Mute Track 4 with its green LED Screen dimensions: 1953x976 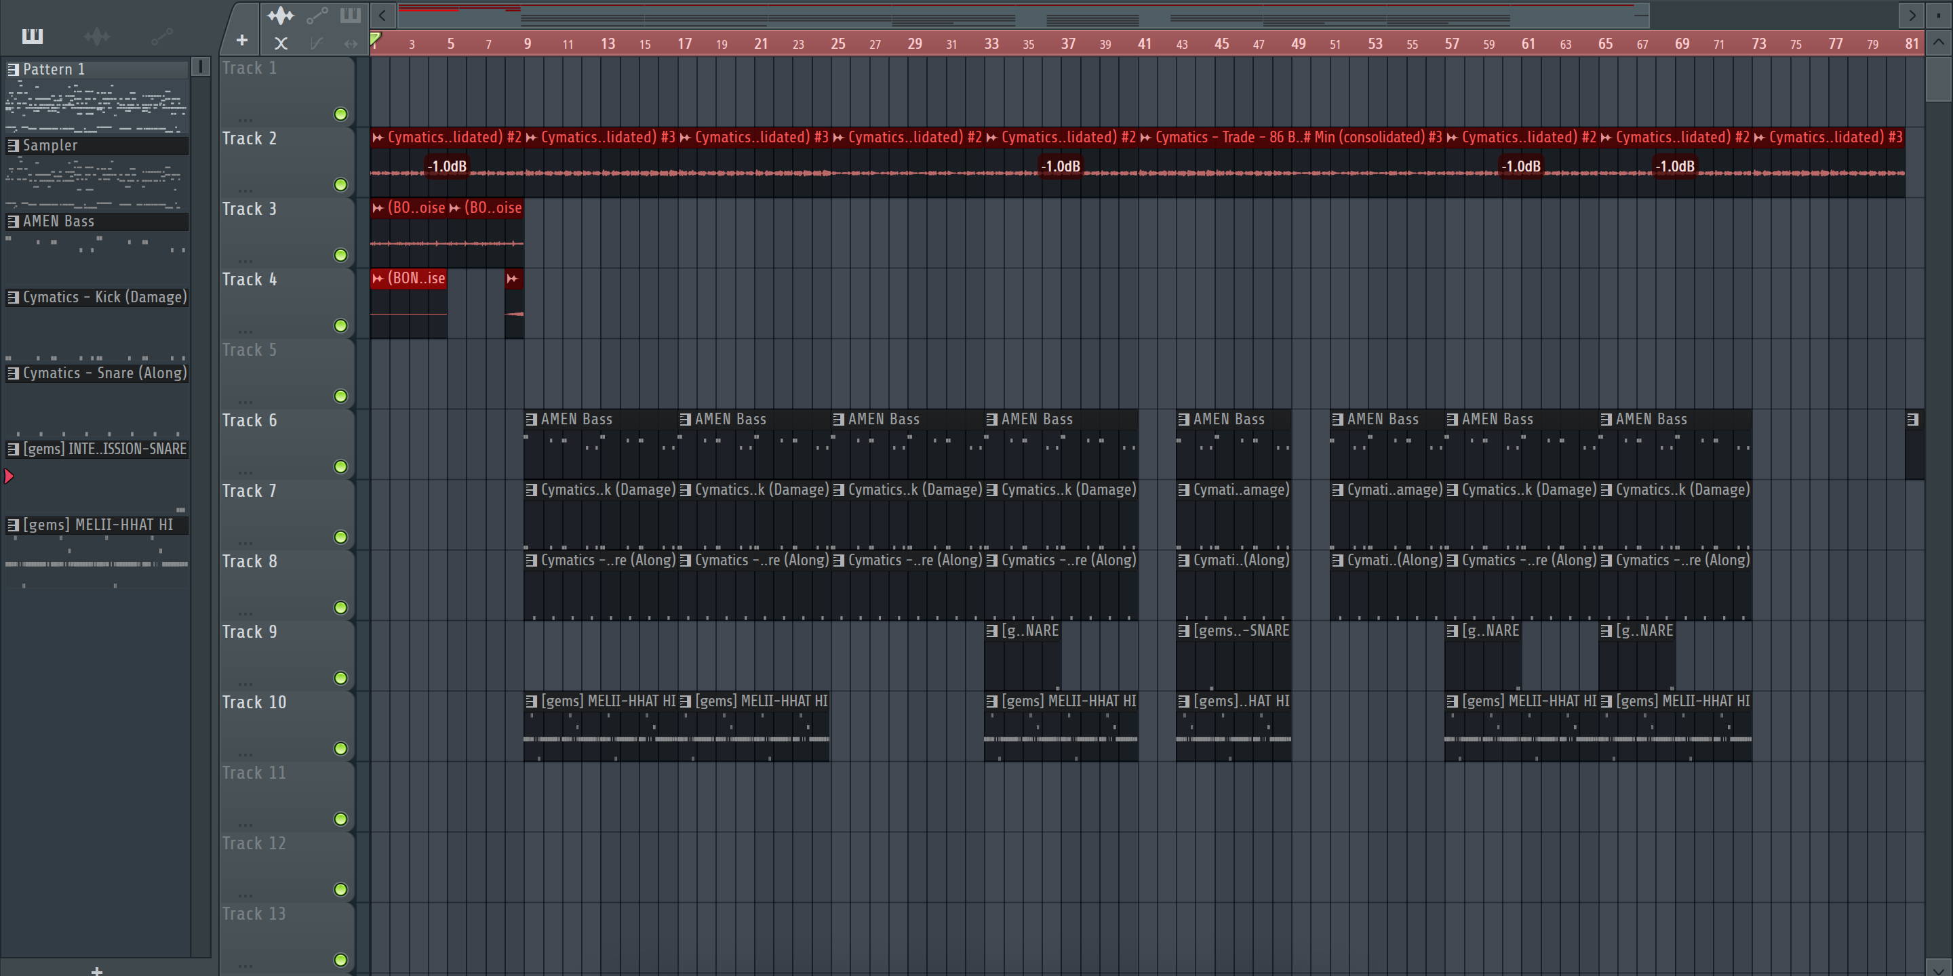[341, 326]
